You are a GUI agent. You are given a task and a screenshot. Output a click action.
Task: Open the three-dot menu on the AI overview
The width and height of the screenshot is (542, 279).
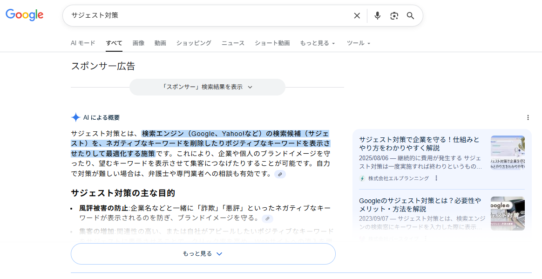click(x=528, y=117)
